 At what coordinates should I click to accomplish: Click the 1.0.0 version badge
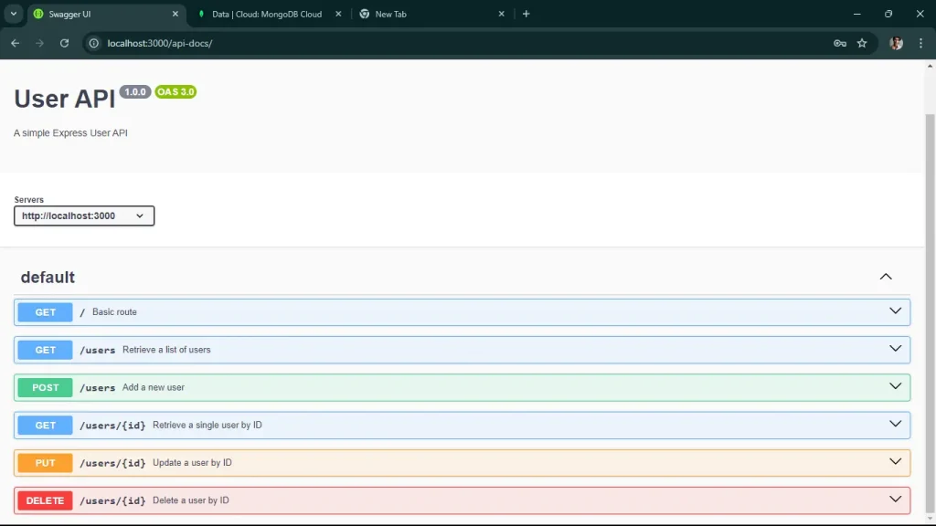tap(134, 91)
